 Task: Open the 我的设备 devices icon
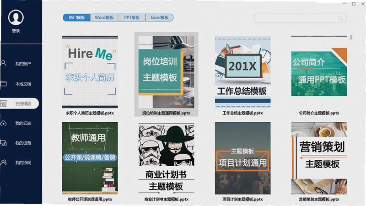pos(4,143)
